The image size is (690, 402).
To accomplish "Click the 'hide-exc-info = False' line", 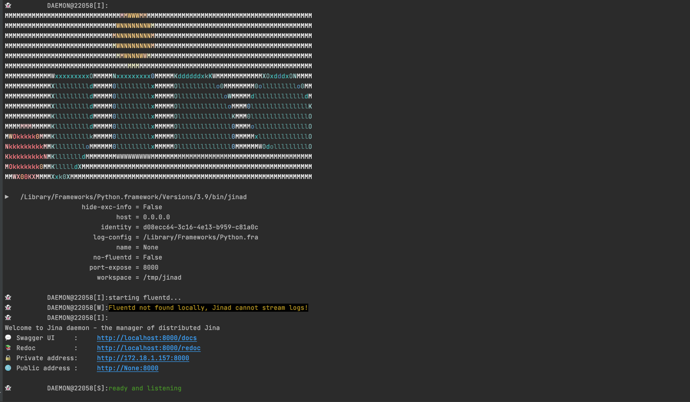I will tap(122, 207).
